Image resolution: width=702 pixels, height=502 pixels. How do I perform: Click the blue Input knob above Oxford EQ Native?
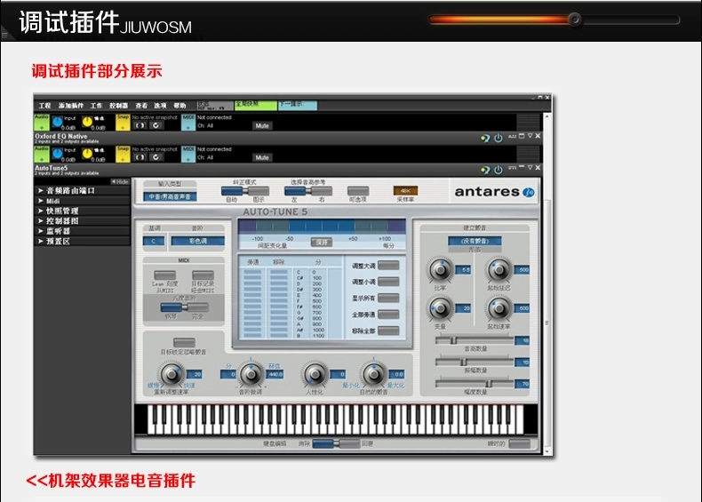[57, 122]
